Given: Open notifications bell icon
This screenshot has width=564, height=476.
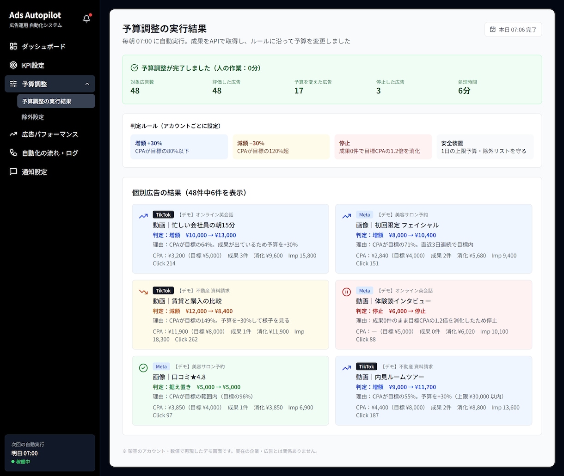Looking at the screenshot, I should (x=86, y=19).
